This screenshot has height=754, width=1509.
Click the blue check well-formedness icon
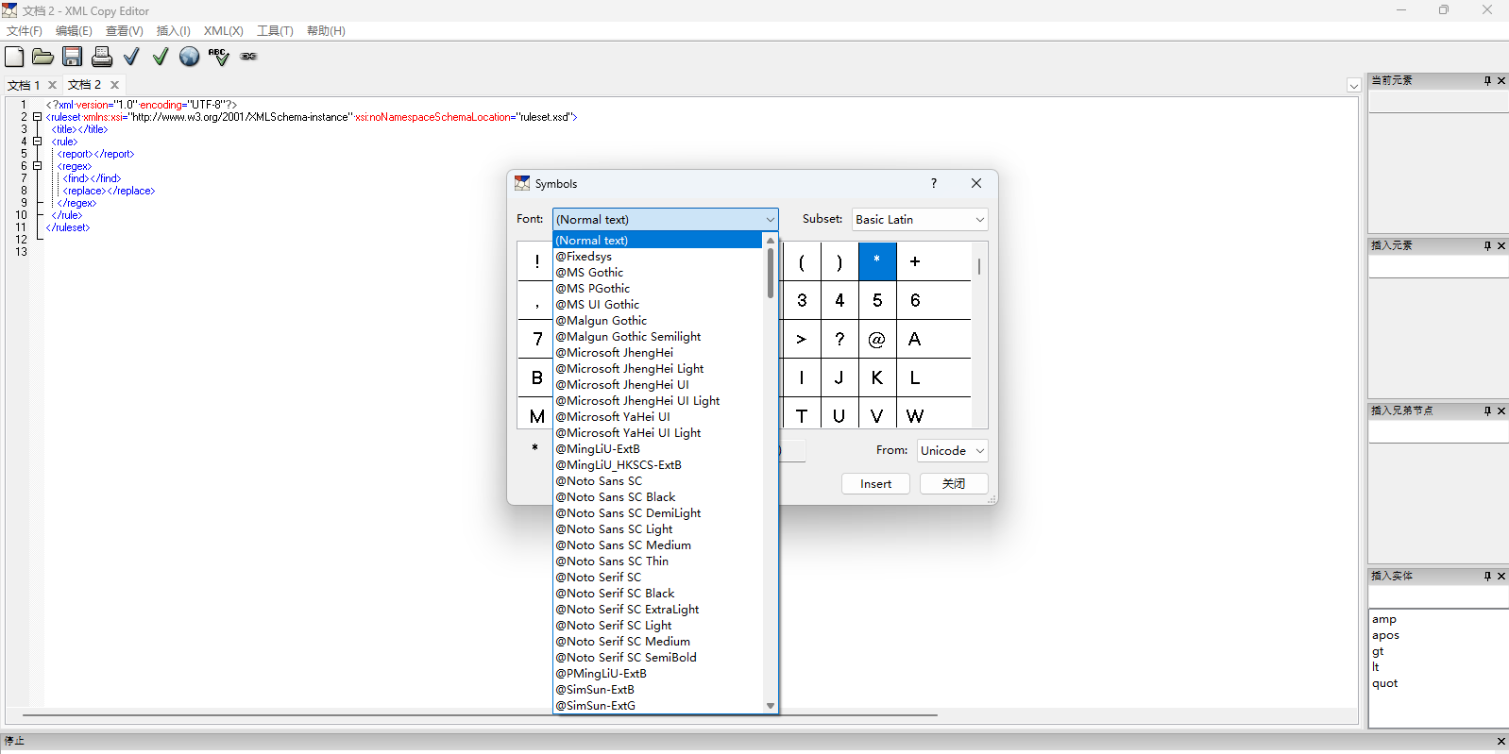point(131,57)
